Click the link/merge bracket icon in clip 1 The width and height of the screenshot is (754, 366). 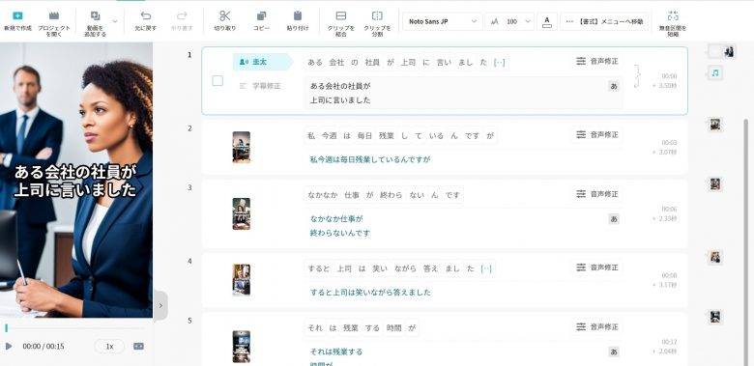click(638, 76)
